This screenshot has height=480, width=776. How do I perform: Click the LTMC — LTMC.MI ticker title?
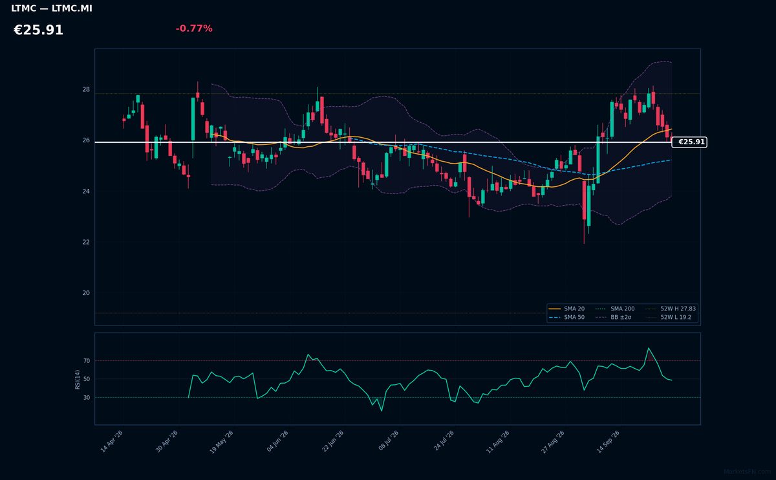point(52,8)
